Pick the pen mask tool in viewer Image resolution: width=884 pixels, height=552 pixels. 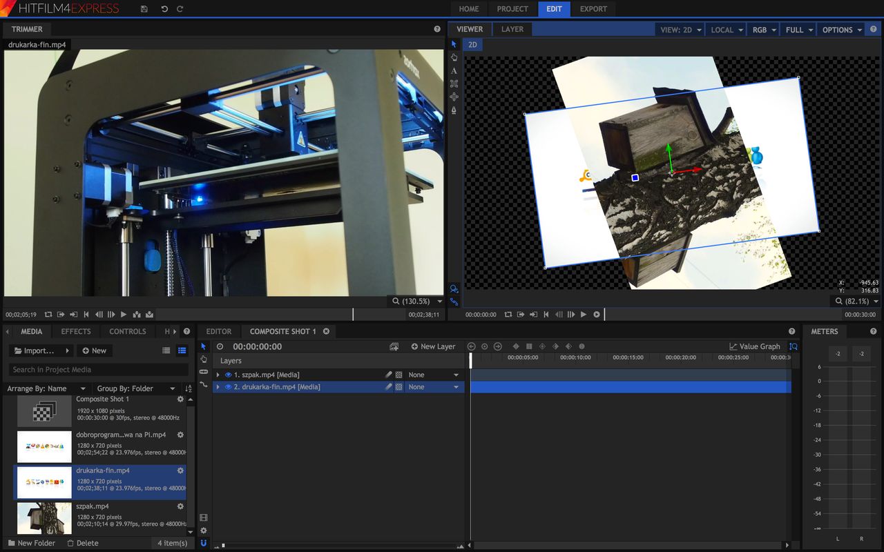click(x=454, y=110)
